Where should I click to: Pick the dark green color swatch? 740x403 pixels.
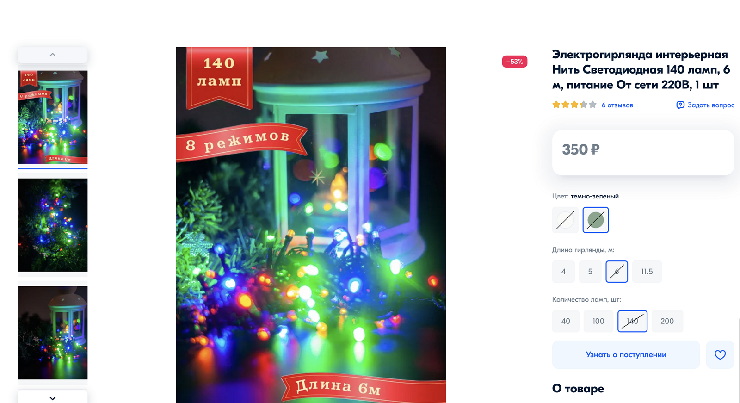(x=596, y=220)
